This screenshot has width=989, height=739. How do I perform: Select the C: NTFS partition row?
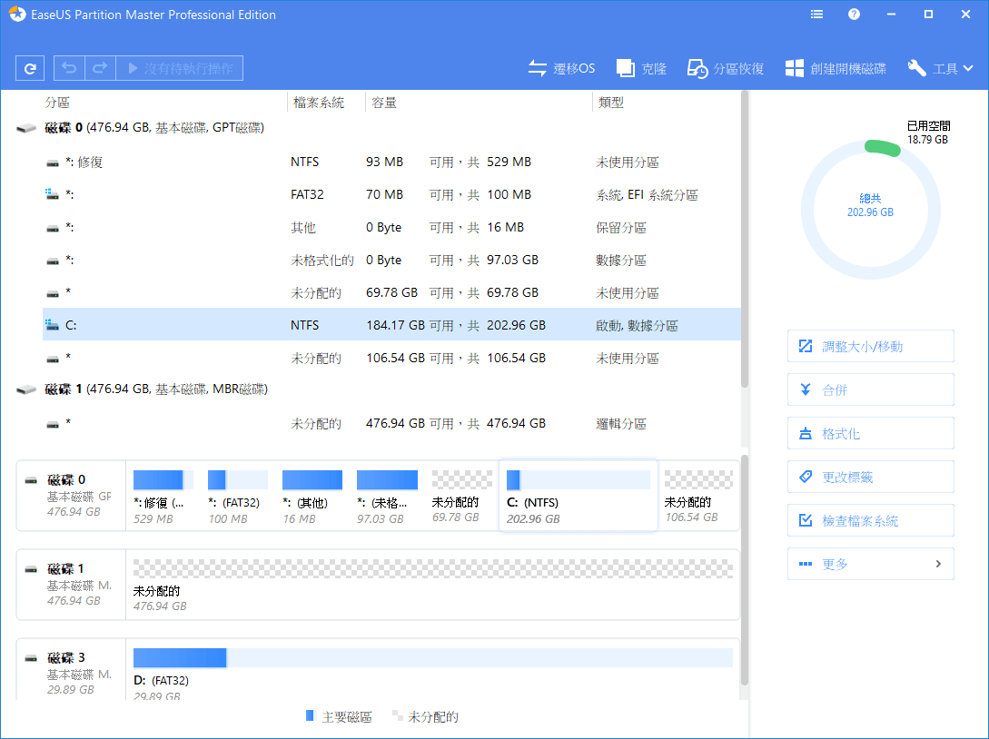(391, 325)
